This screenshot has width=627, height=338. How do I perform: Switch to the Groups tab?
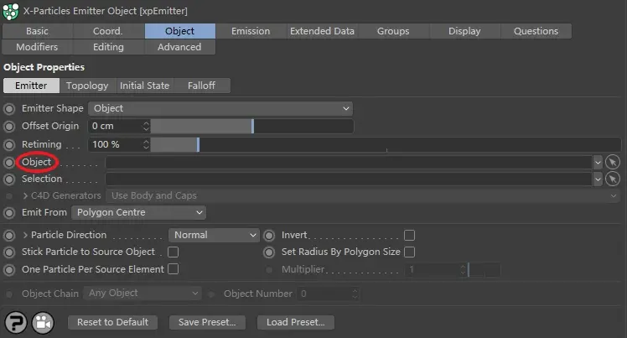pyautogui.click(x=393, y=31)
